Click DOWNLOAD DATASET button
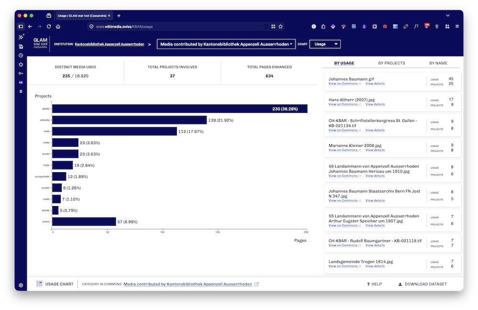This screenshot has width=478, height=310. [422, 284]
